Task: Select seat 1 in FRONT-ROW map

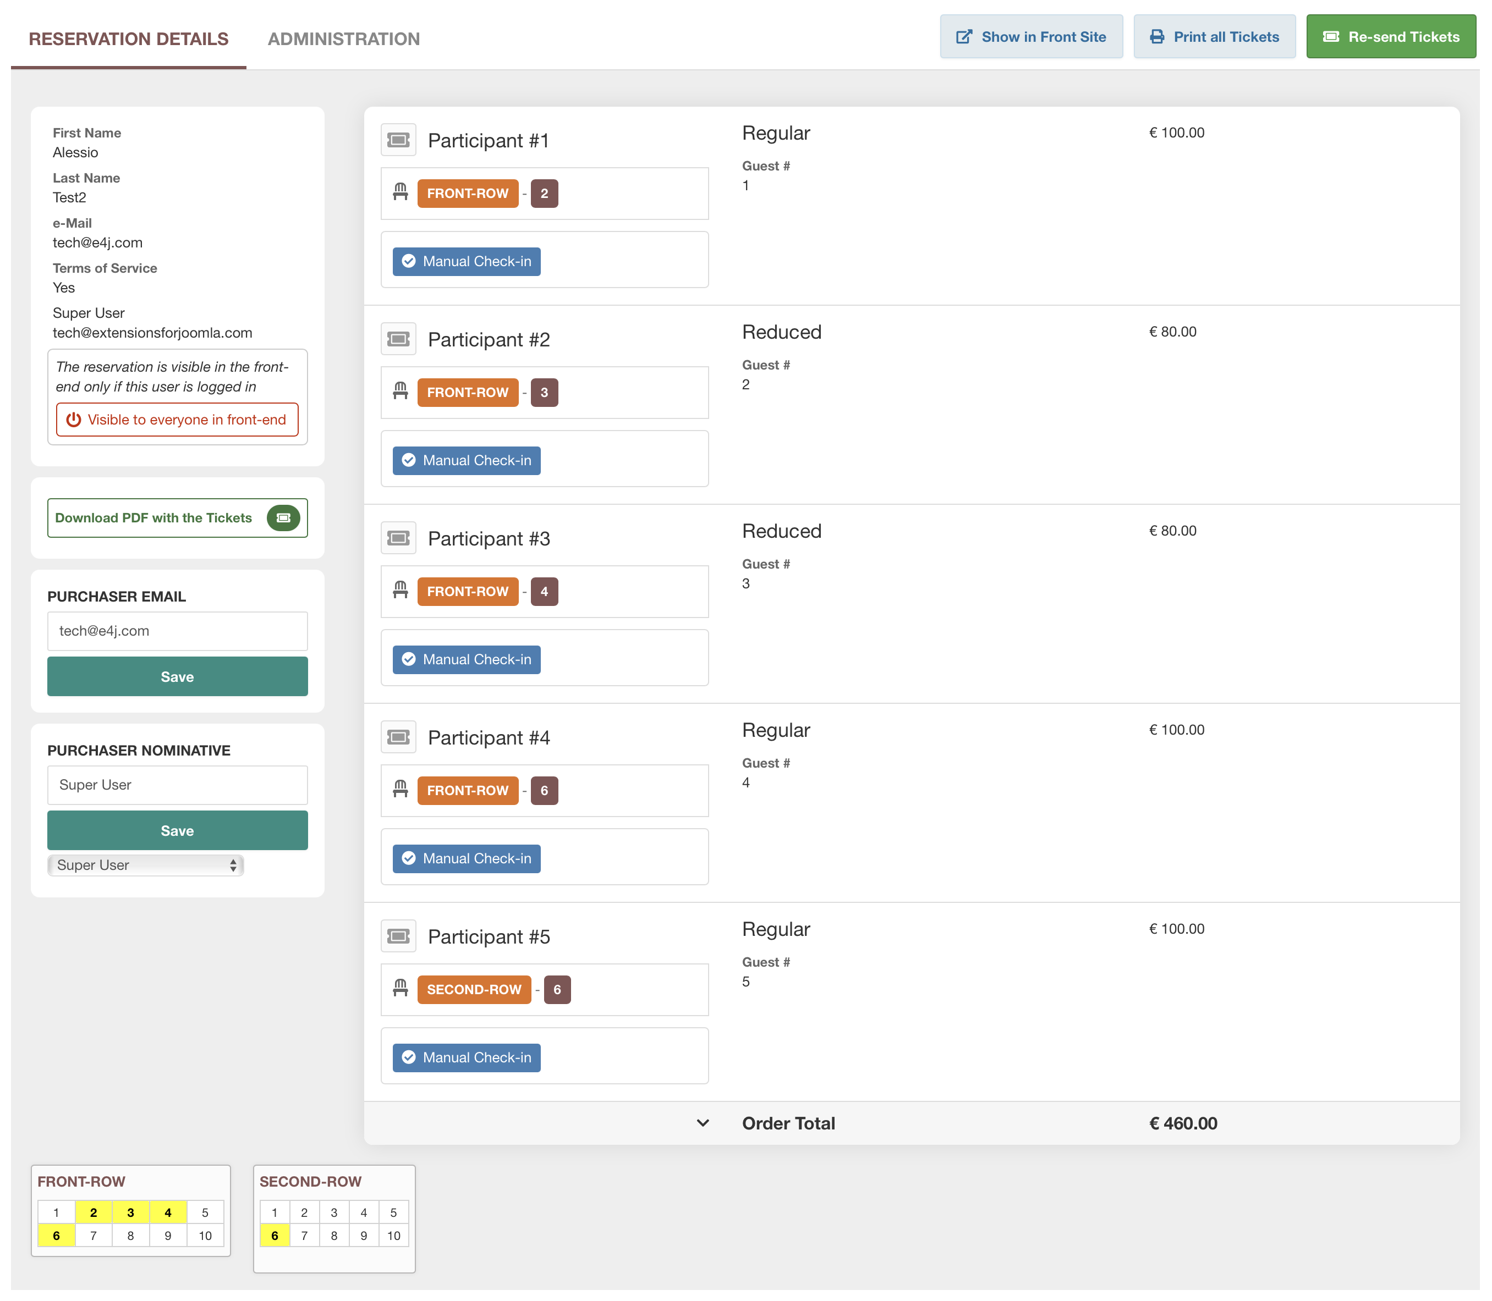Action: click(x=56, y=1212)
